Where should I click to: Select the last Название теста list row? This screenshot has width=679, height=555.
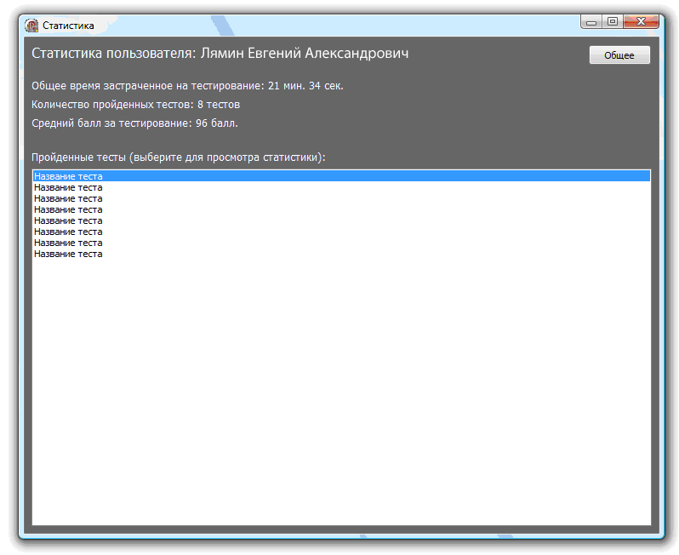point(341,254)
